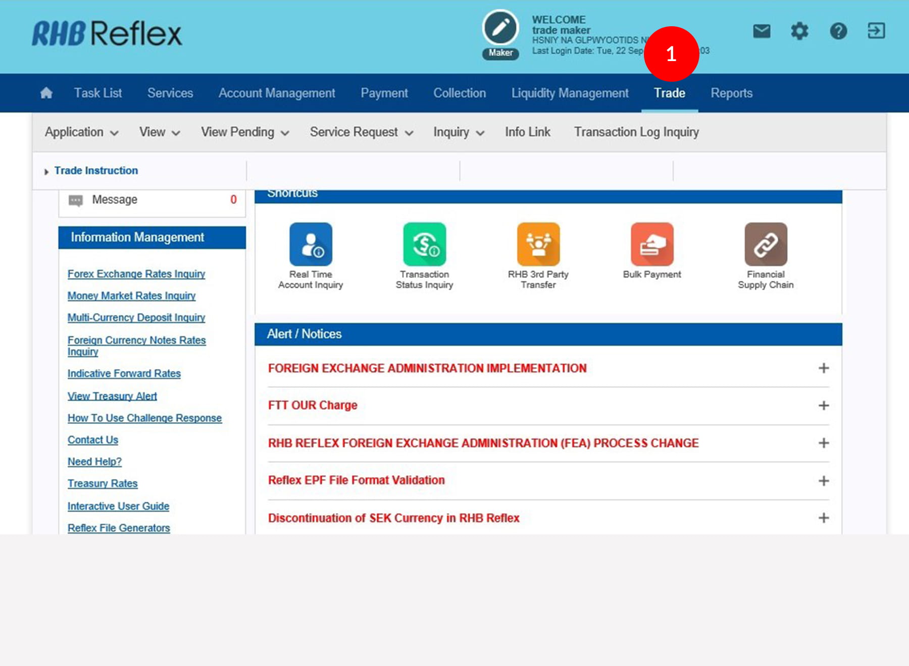Select the Reports tab in navigation bar
This screenshot has width=909, height=666.
click(x=731, y=93)
